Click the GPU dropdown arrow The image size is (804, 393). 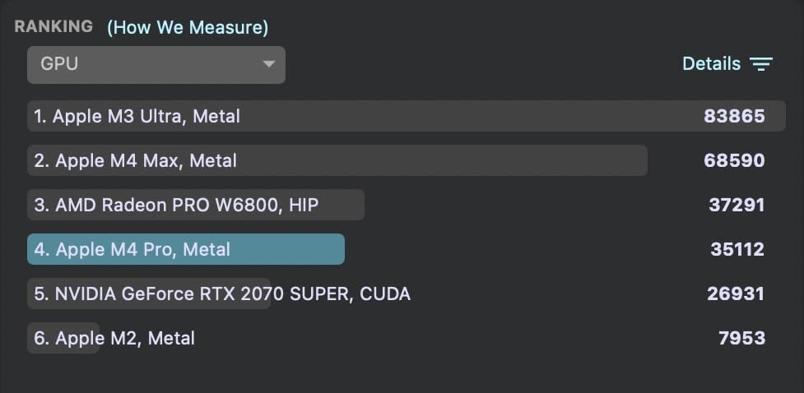pos(268,64)
